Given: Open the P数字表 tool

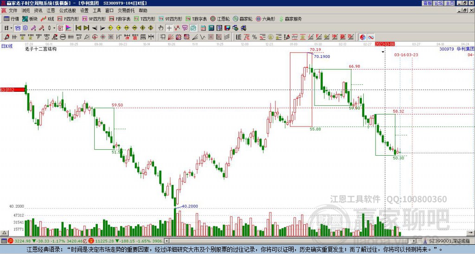Looking at the screenshot, I should [120, 19].
